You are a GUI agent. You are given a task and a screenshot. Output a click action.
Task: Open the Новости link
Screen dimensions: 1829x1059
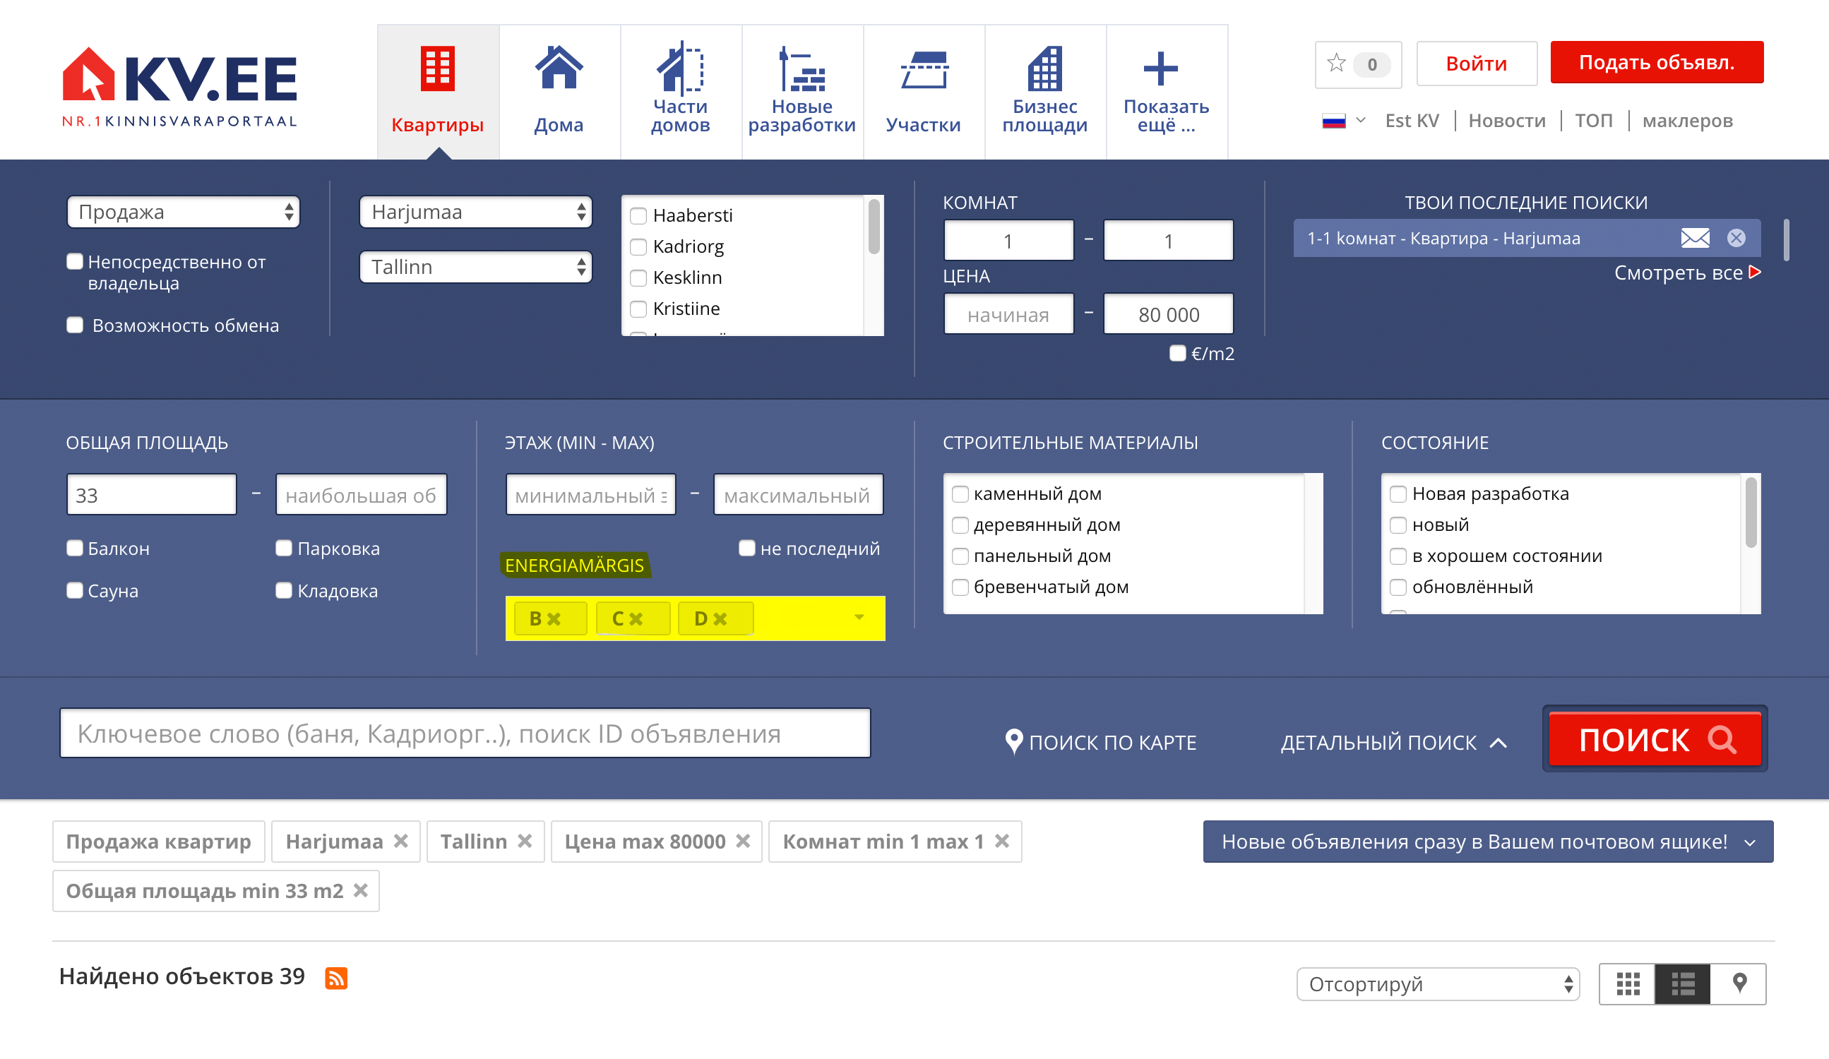point(1507,121)
